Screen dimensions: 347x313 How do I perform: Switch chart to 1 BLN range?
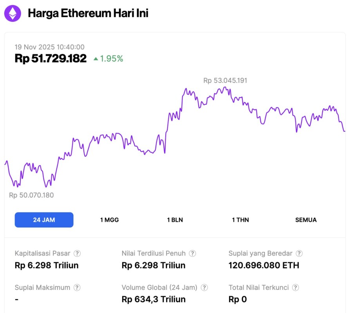(175, 220)
